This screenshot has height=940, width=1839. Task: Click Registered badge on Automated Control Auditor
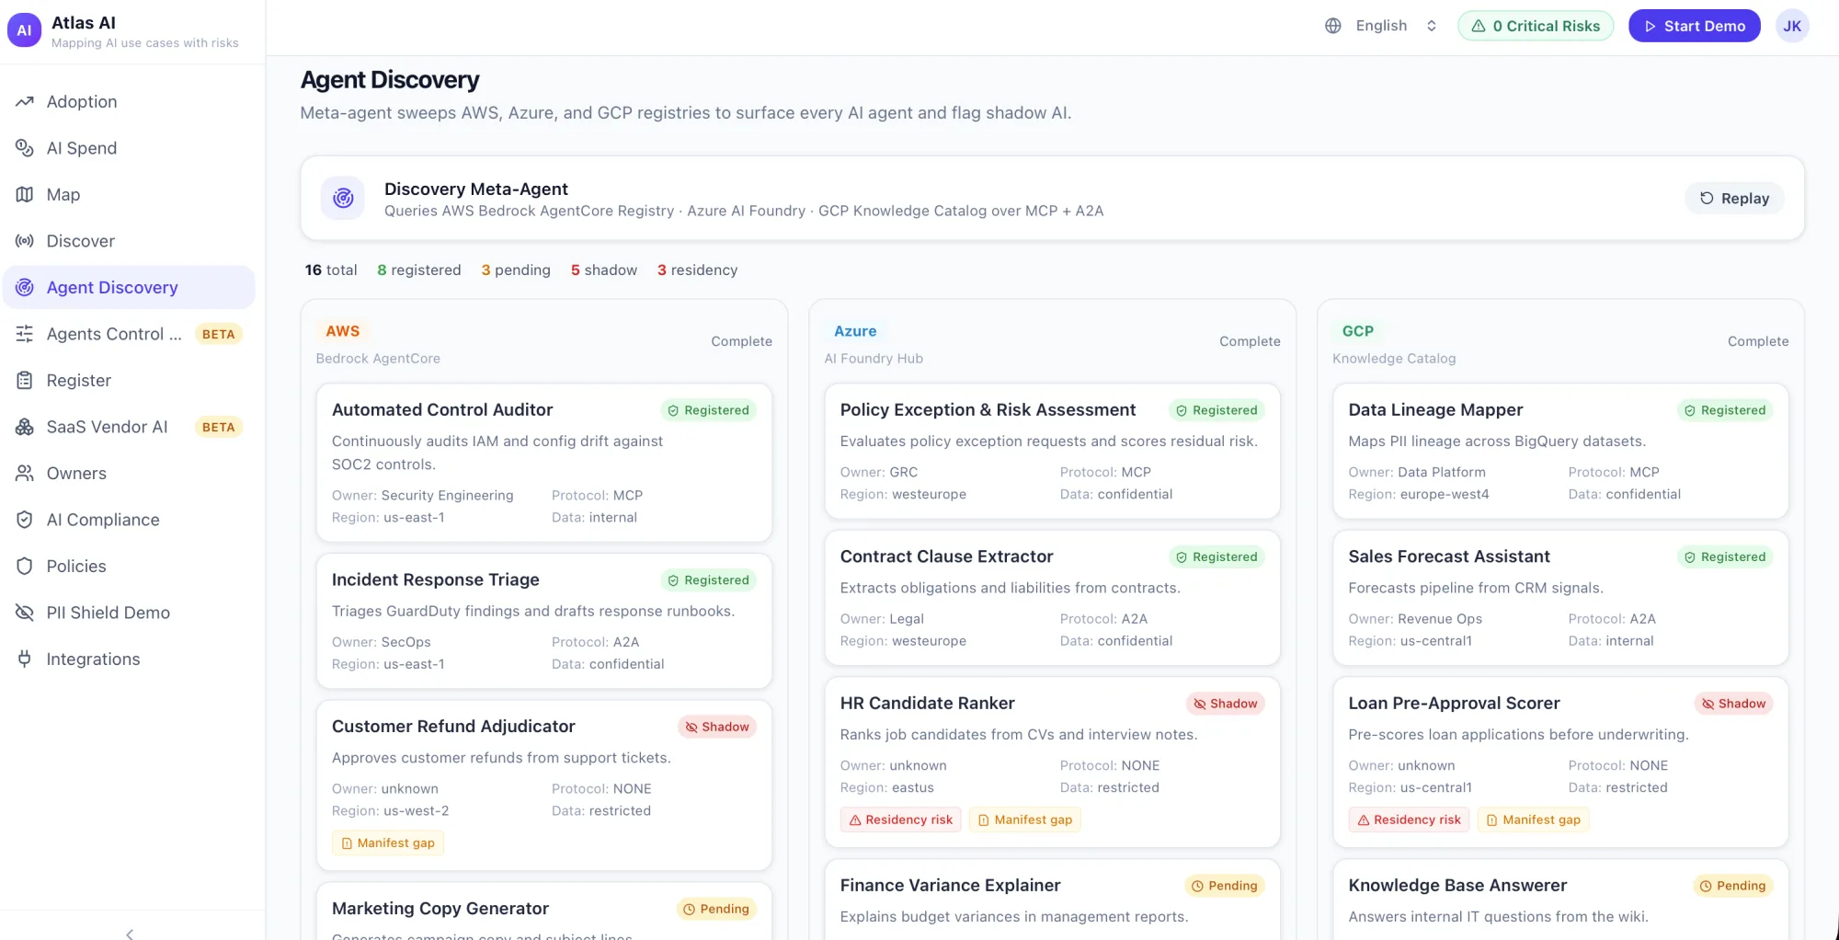click(708, 410)
